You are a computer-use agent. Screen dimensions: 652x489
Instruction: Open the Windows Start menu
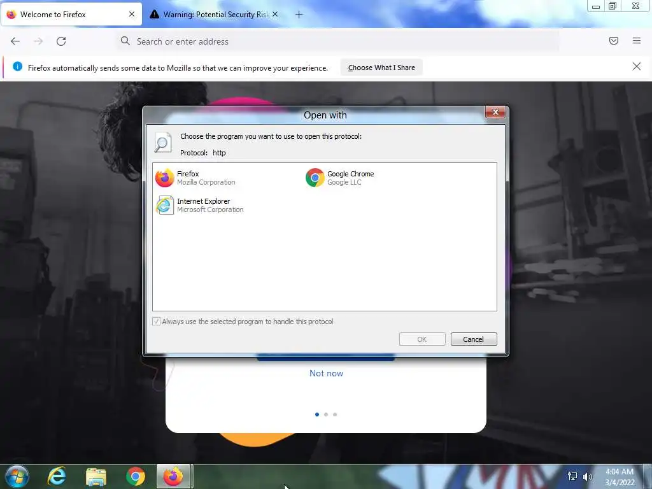(x=17, y=476)
